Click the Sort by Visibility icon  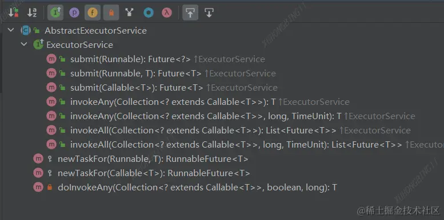pyautogui.click(x=13, y=13)
